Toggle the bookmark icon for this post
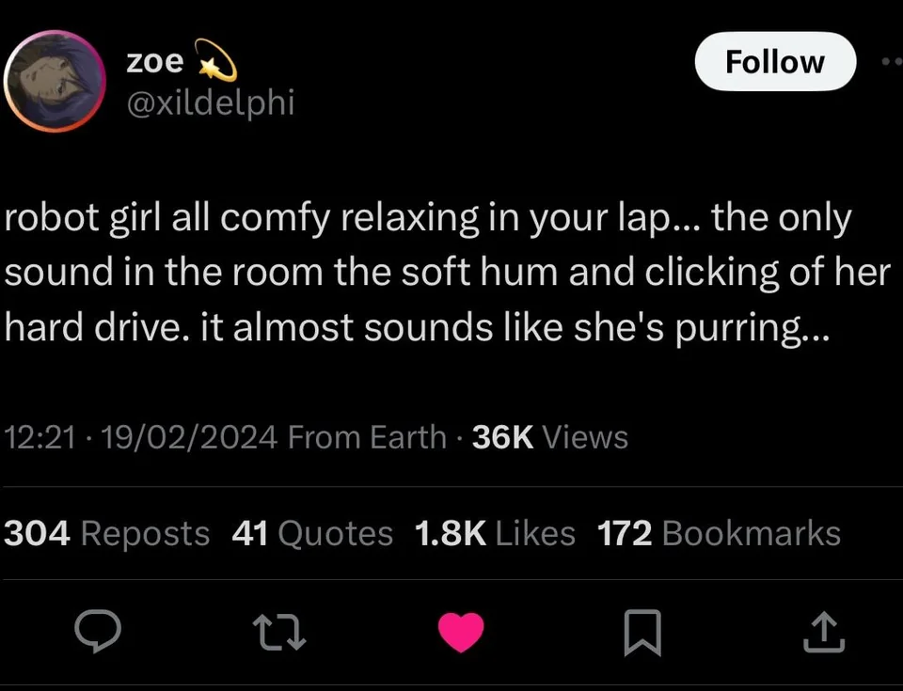 (643, 632)
